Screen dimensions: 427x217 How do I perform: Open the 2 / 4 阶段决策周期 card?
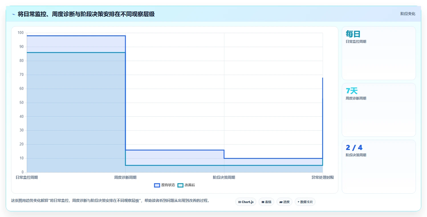379,167
